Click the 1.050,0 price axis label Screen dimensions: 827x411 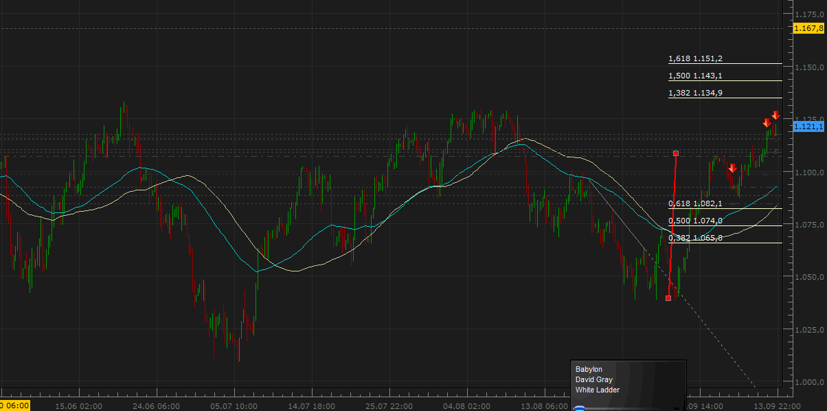tap(808, 277)
